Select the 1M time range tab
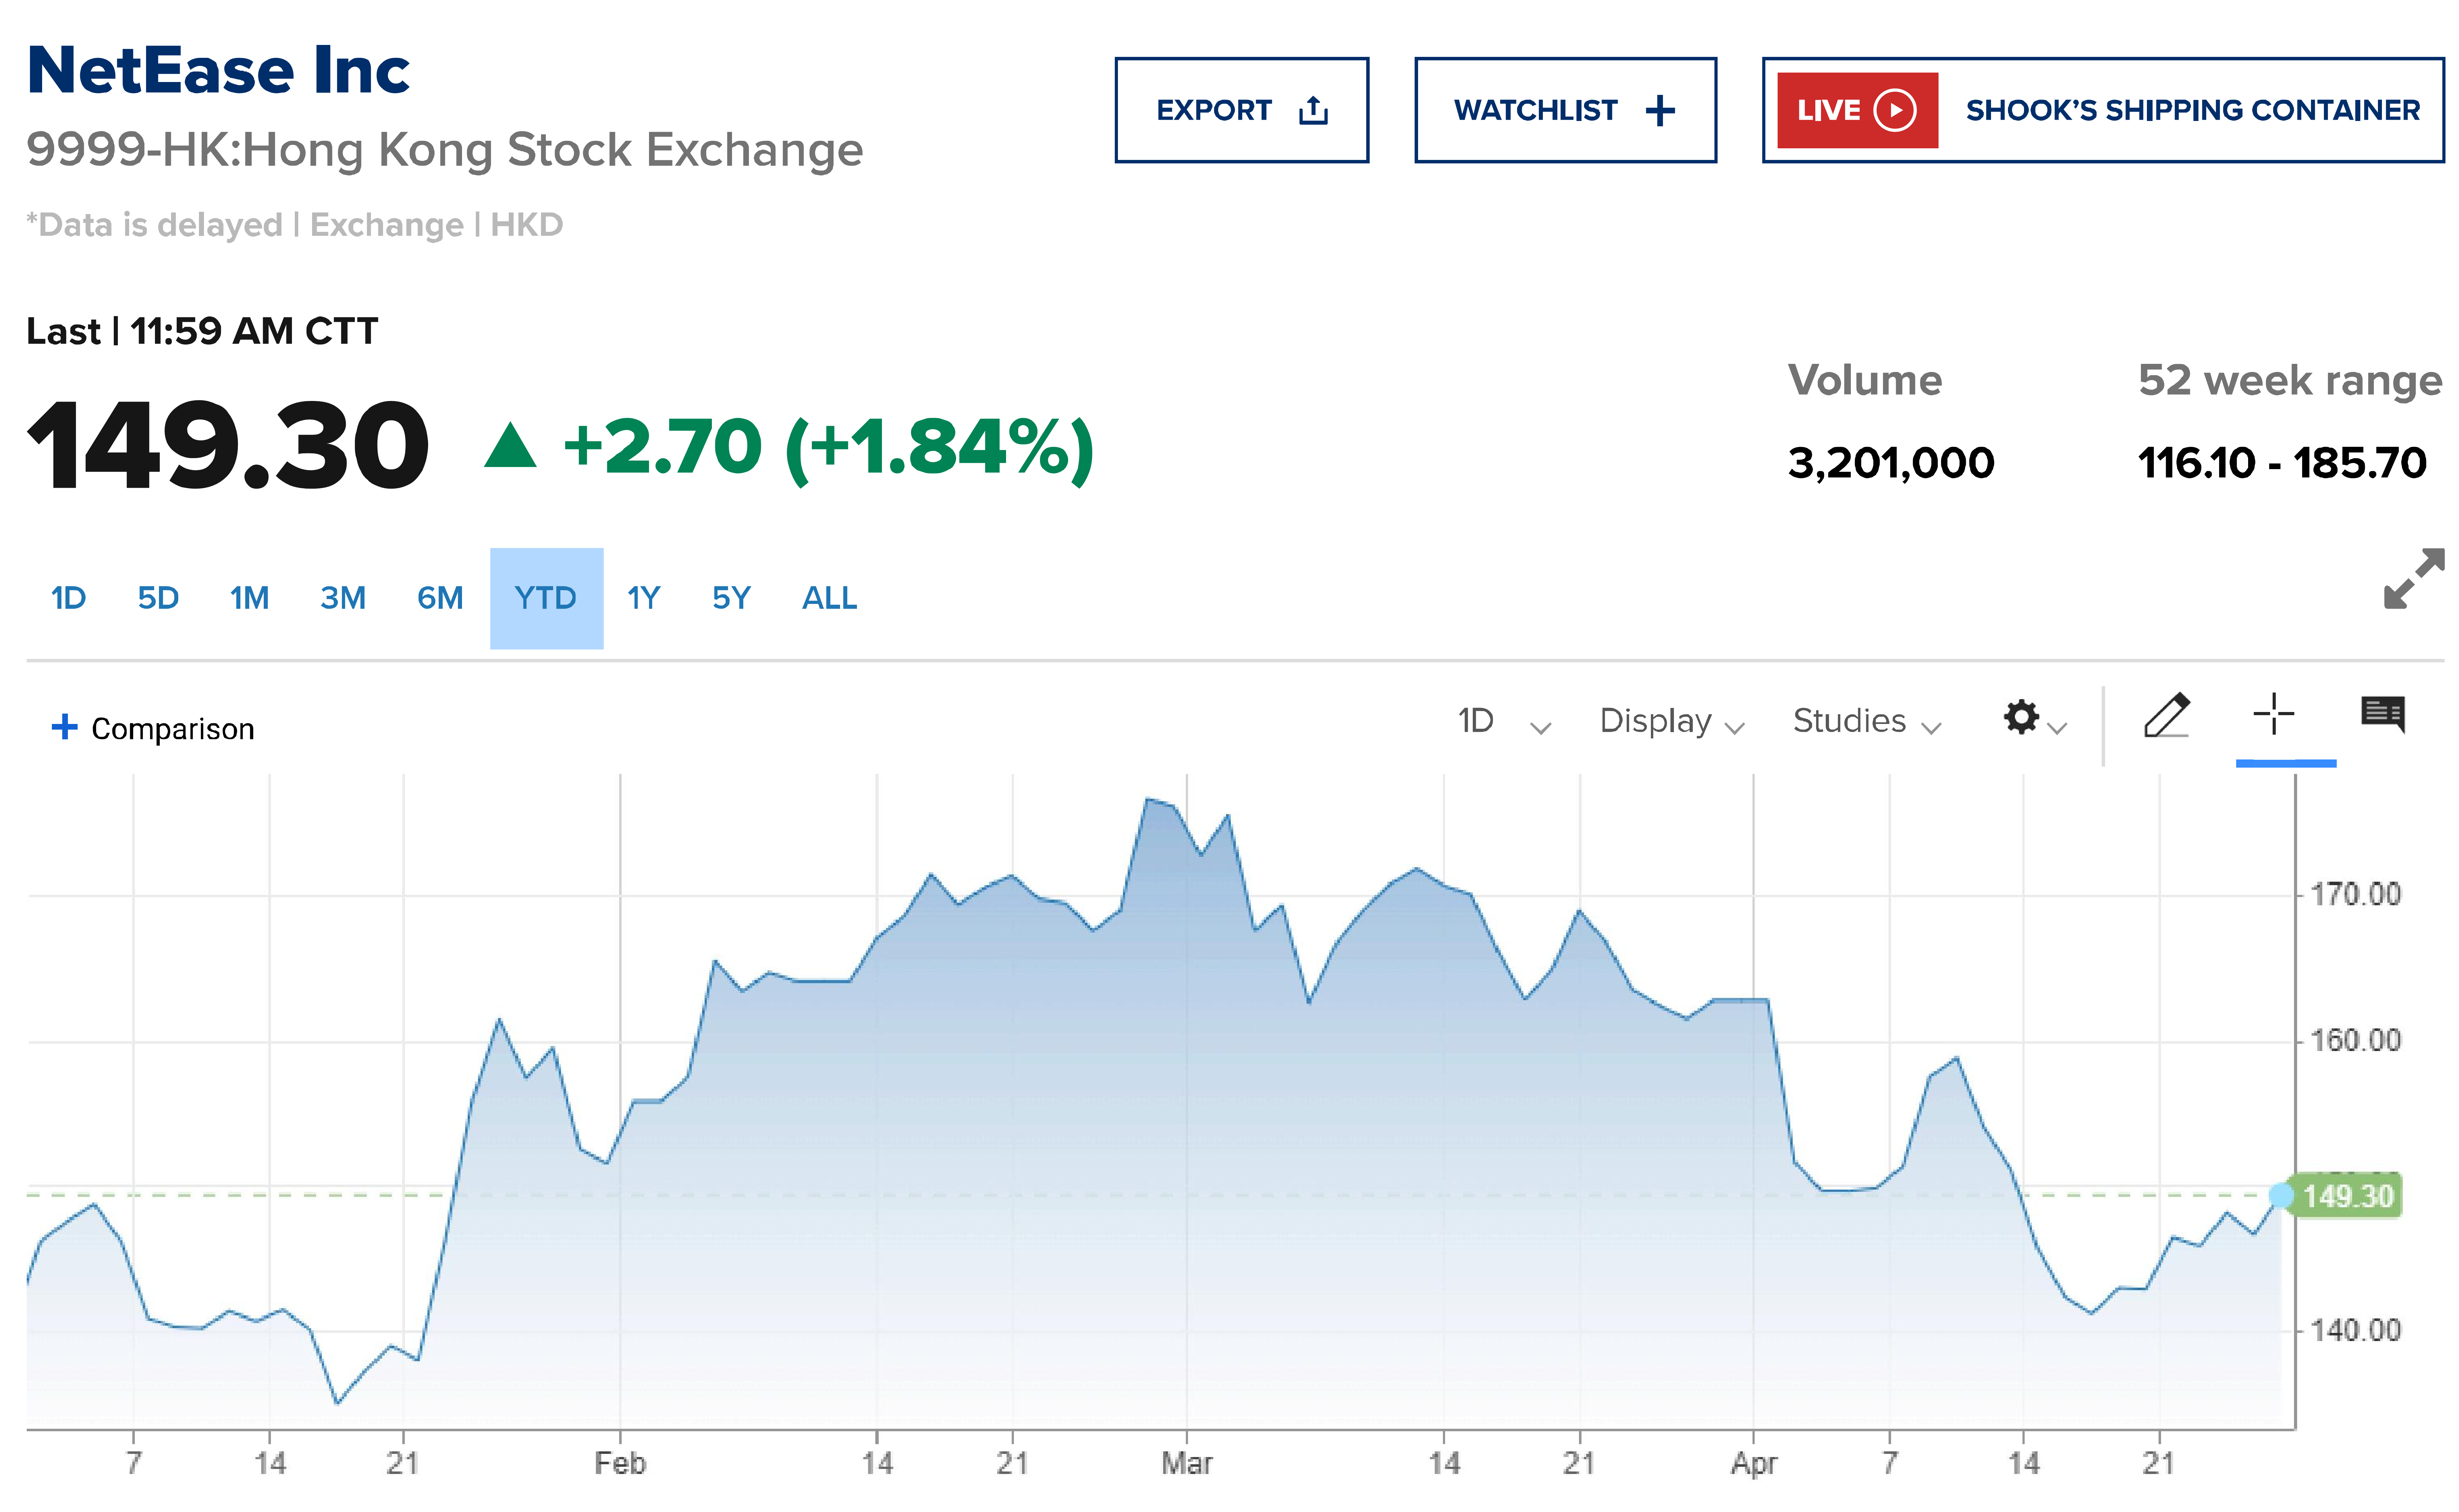Image resolution: width=2459 pixels, height=1512 pixels. pyautogui.click(x=249, y=598)
